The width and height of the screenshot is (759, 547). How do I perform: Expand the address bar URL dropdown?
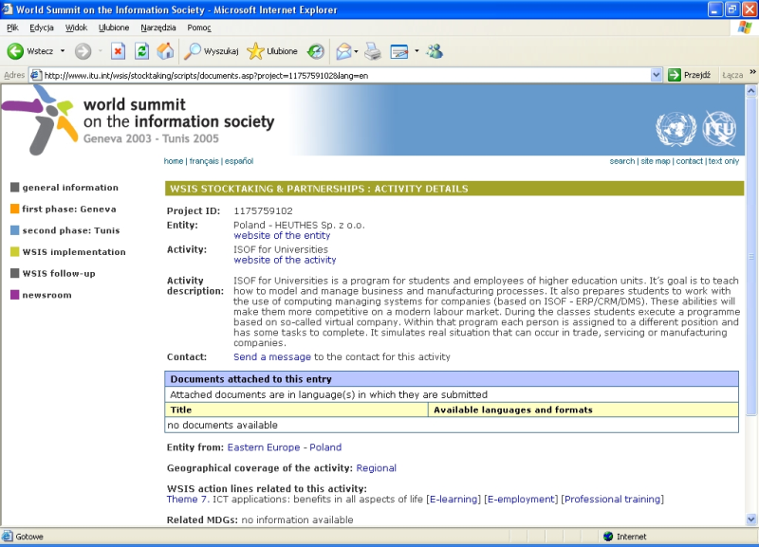pyautogui.click(x=656, y=75)
